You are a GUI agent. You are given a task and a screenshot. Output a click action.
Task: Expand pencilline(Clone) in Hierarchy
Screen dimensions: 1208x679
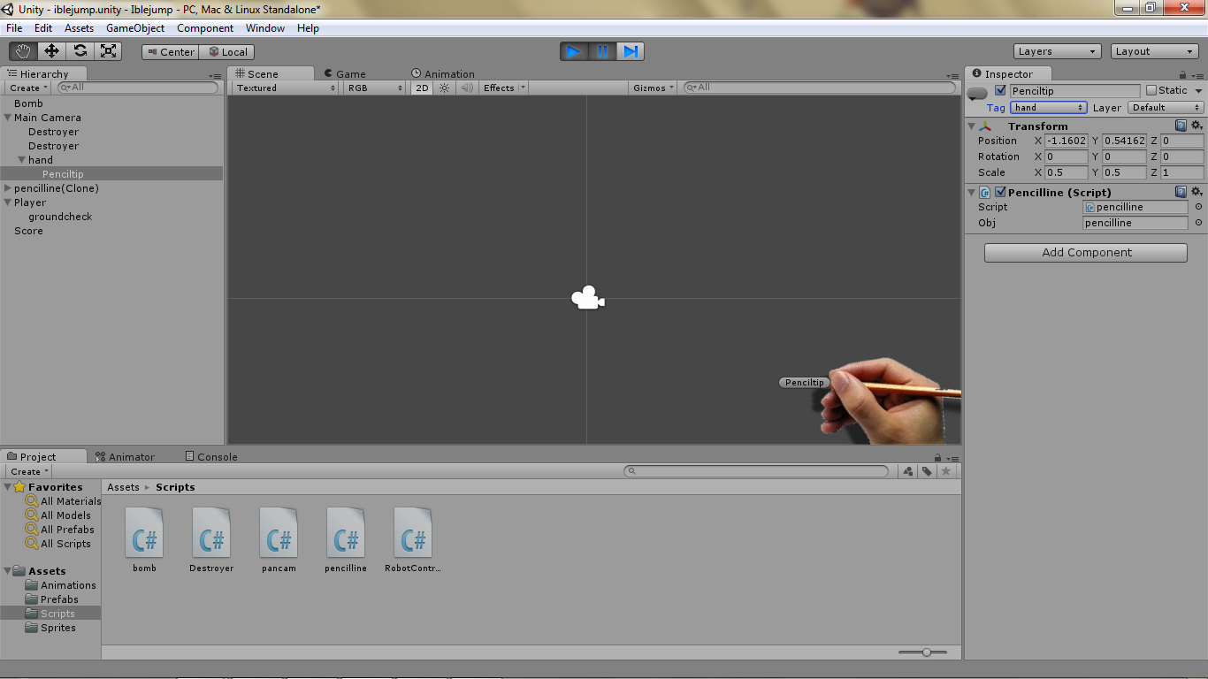8,188
